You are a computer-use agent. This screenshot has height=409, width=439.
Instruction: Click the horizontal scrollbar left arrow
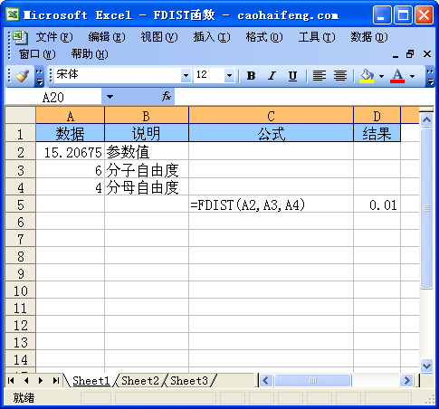point(266,381)
